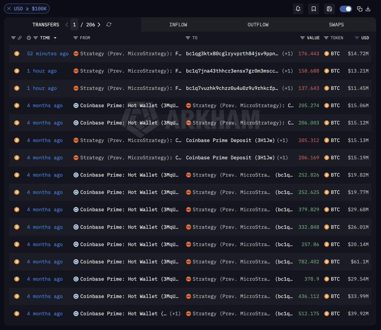Expand (+1) recipients in 137.643 row
The image size is (381, 330).
(x=288, y=88)
